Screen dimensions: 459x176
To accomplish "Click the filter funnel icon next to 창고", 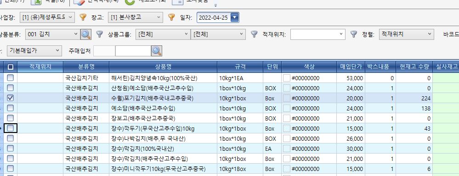I will pos(83,17).
